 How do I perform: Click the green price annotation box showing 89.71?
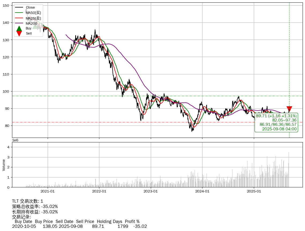click(x=276, y=122)
